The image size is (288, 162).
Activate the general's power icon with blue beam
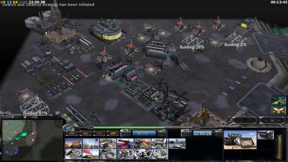click(279, 100)
